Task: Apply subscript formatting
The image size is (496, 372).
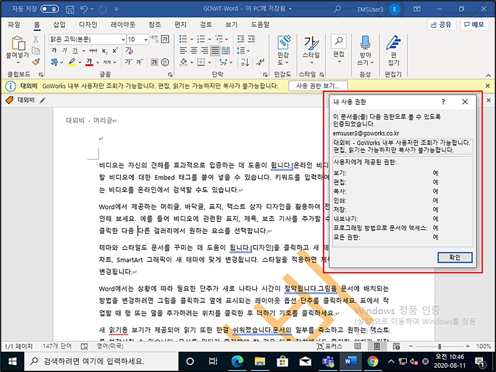Action: (x=105, y=51)
